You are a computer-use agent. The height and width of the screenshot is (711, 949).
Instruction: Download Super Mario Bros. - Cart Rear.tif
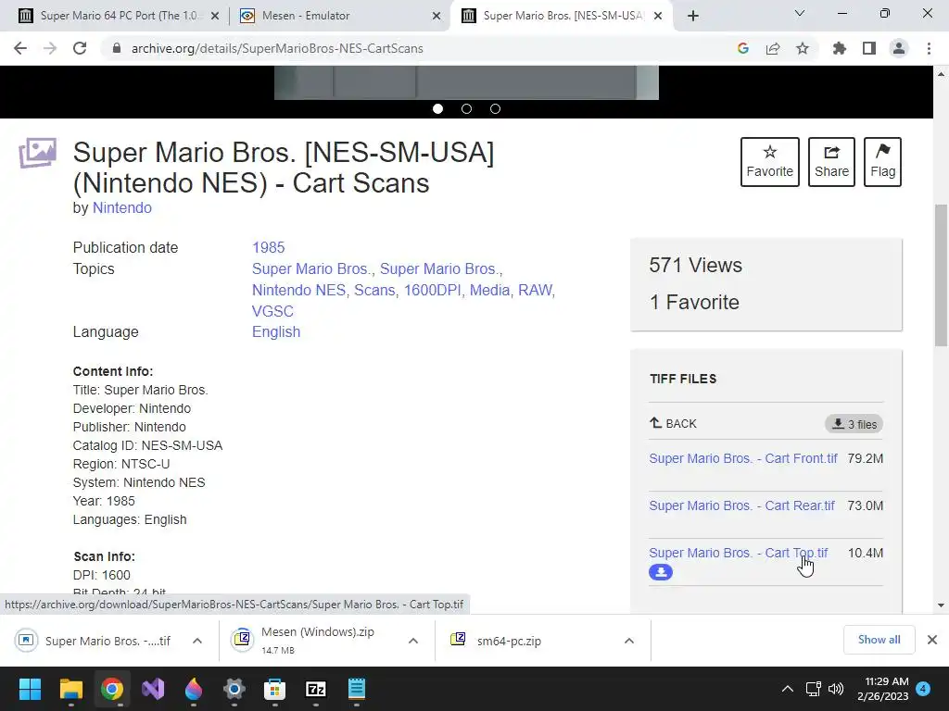(x=742, y=505)
